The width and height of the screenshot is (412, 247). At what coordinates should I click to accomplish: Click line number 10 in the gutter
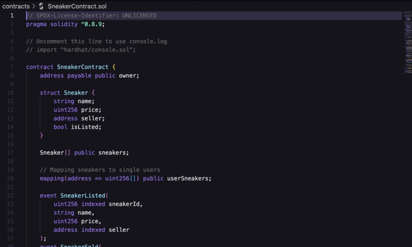click(x=10, y=93)
